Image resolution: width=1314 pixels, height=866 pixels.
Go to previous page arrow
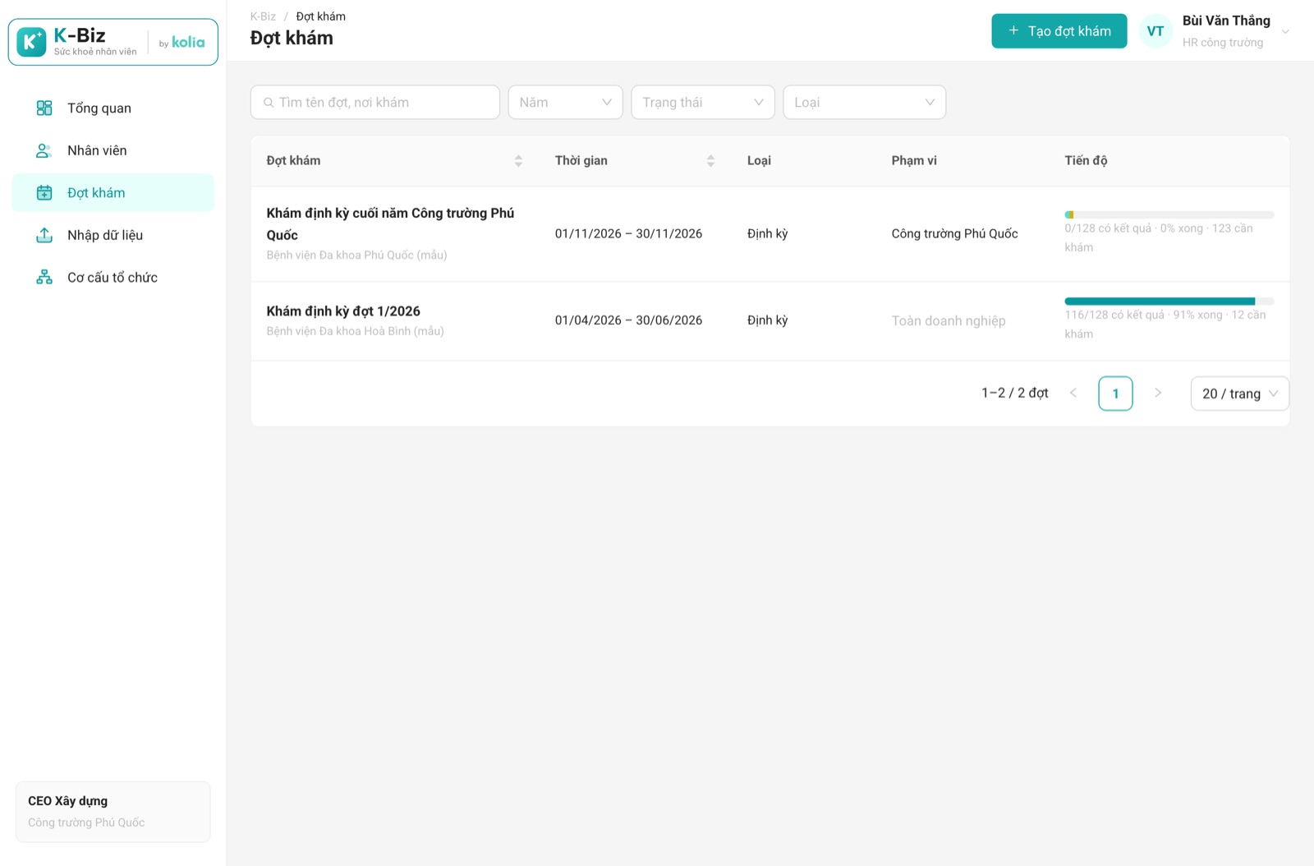[x=1073, y=393]
